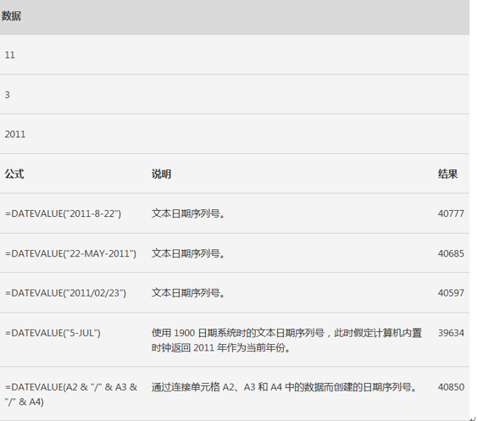Select formula =DATEVALUE("5-JUL")
The width and height of the screenshot is (478, 421).
point(53,333)
